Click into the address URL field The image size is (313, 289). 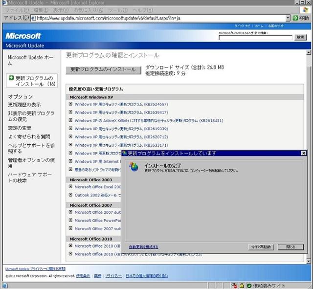coord(161,18)
